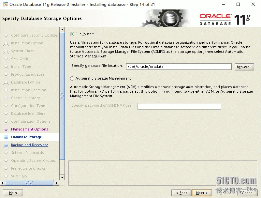
Task: Click 'Configuration Options' step text
Action: [x=31, y=121]
